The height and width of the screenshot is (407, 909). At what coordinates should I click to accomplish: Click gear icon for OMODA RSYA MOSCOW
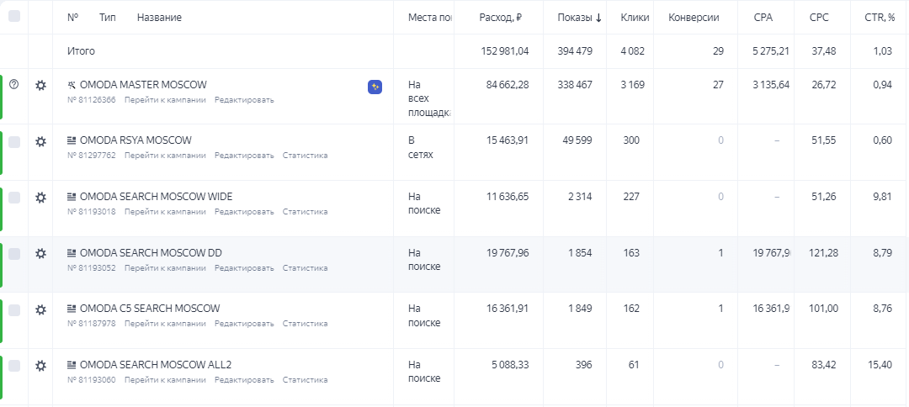[40, 141]
